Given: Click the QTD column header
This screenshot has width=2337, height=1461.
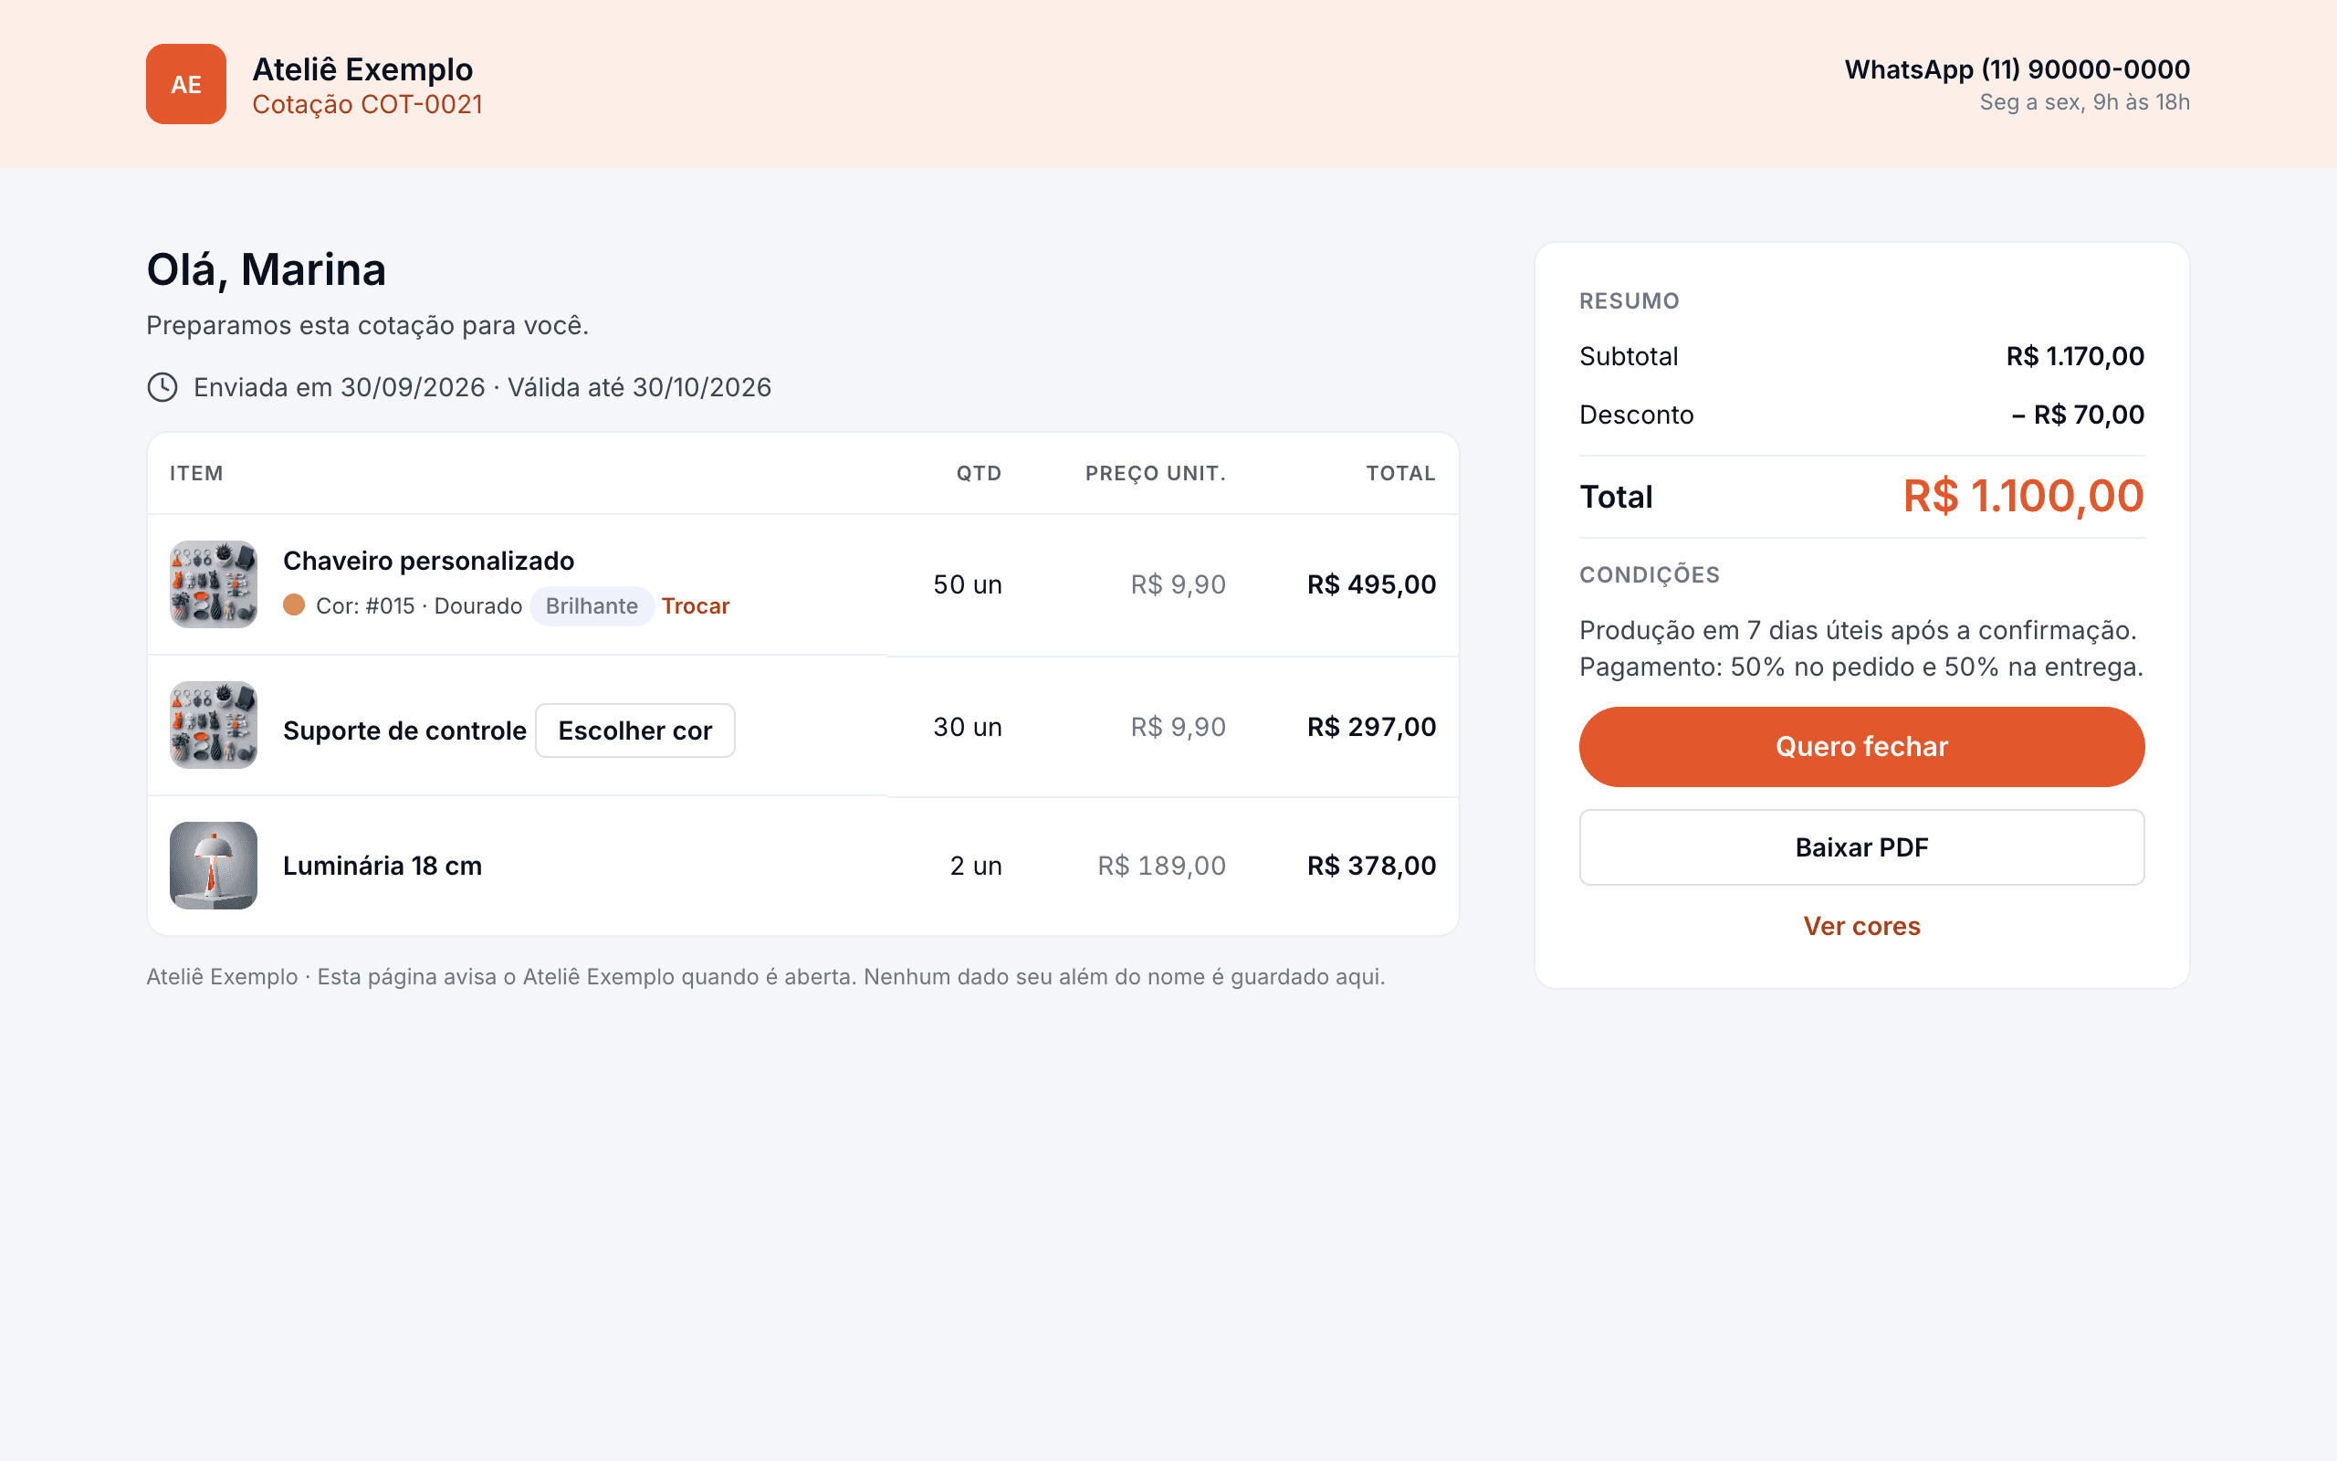Looking at the screenshot, I should pyautogui.click(x=979, y=474).
